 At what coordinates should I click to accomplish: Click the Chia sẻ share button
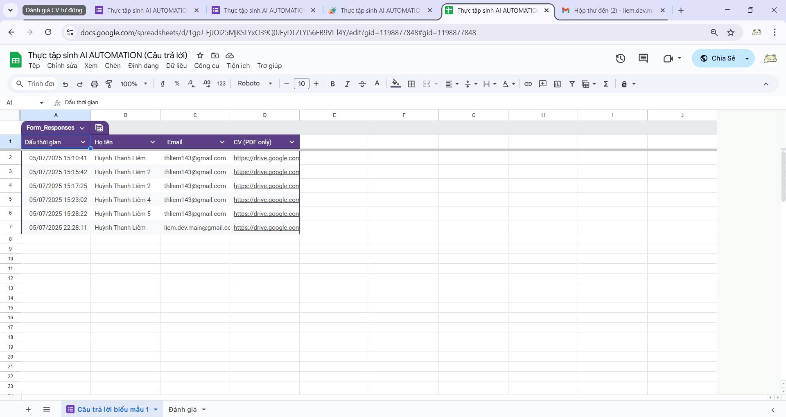click(x=717, y=58)
